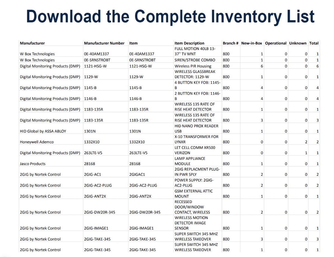Viewport: 334px width, 257px height.
Task: Select the Jasco Products manufacturer cell
Action: pyautogui.click(x=32, y=164)
